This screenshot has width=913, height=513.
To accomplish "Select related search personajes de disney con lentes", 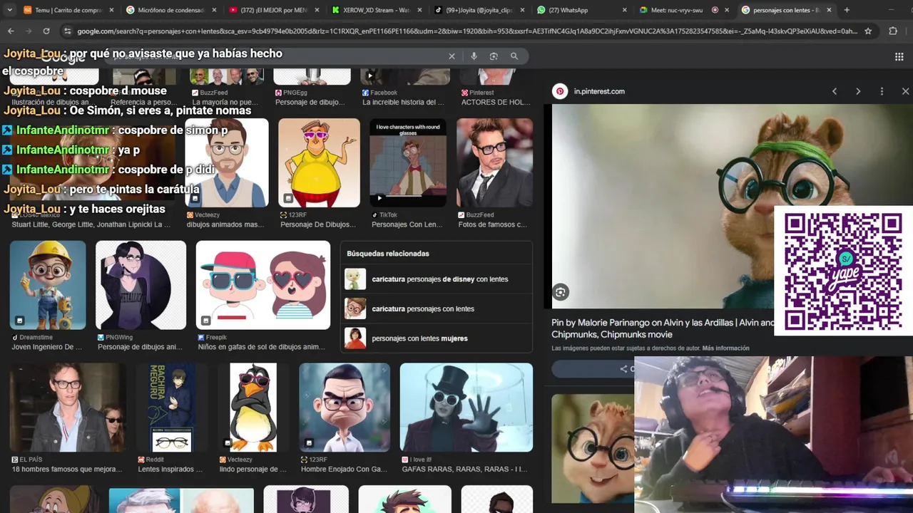I will (x=437, y=279).
